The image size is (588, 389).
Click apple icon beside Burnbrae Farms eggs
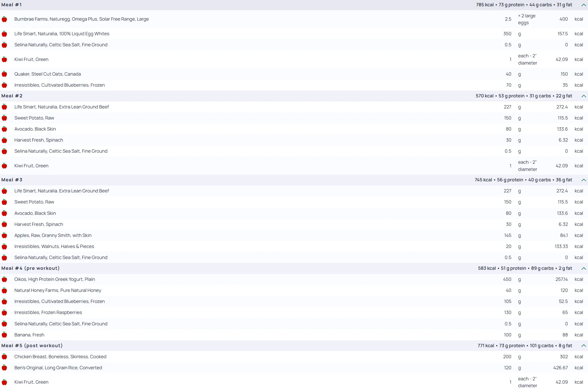point(4,19)
